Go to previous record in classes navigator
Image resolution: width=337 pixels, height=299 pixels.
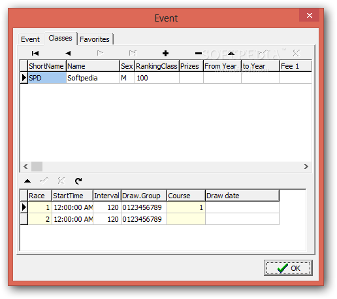[x=68, y=53]
